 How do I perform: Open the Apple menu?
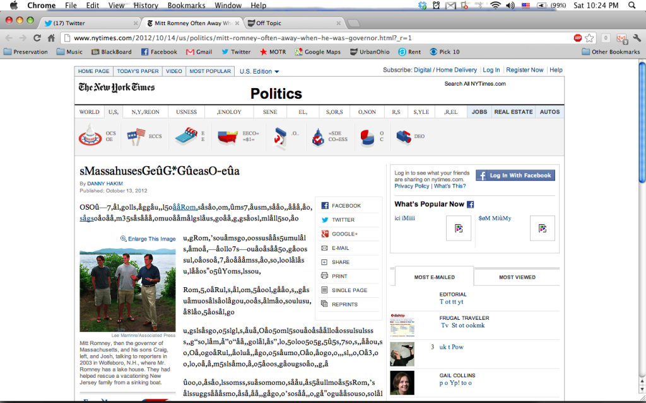coord(14,5)
